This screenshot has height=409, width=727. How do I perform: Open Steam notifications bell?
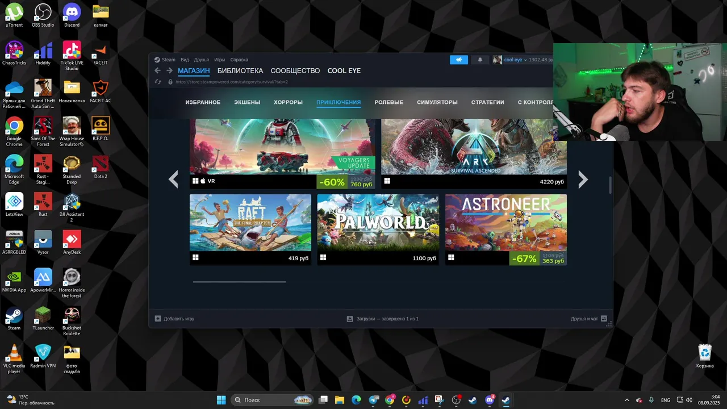coord(480,60)
